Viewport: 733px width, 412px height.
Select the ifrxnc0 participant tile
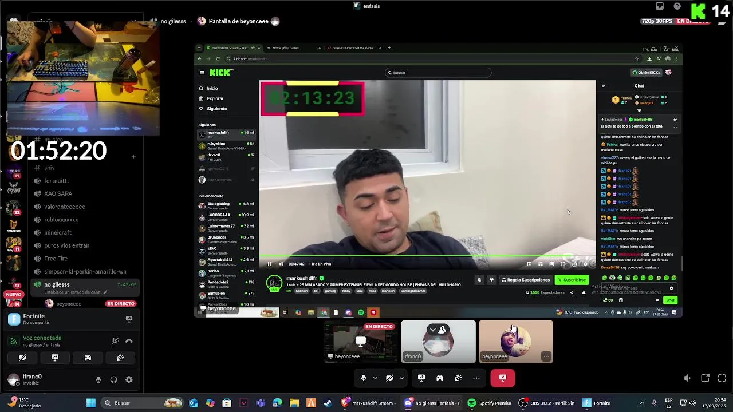(438, 342)
